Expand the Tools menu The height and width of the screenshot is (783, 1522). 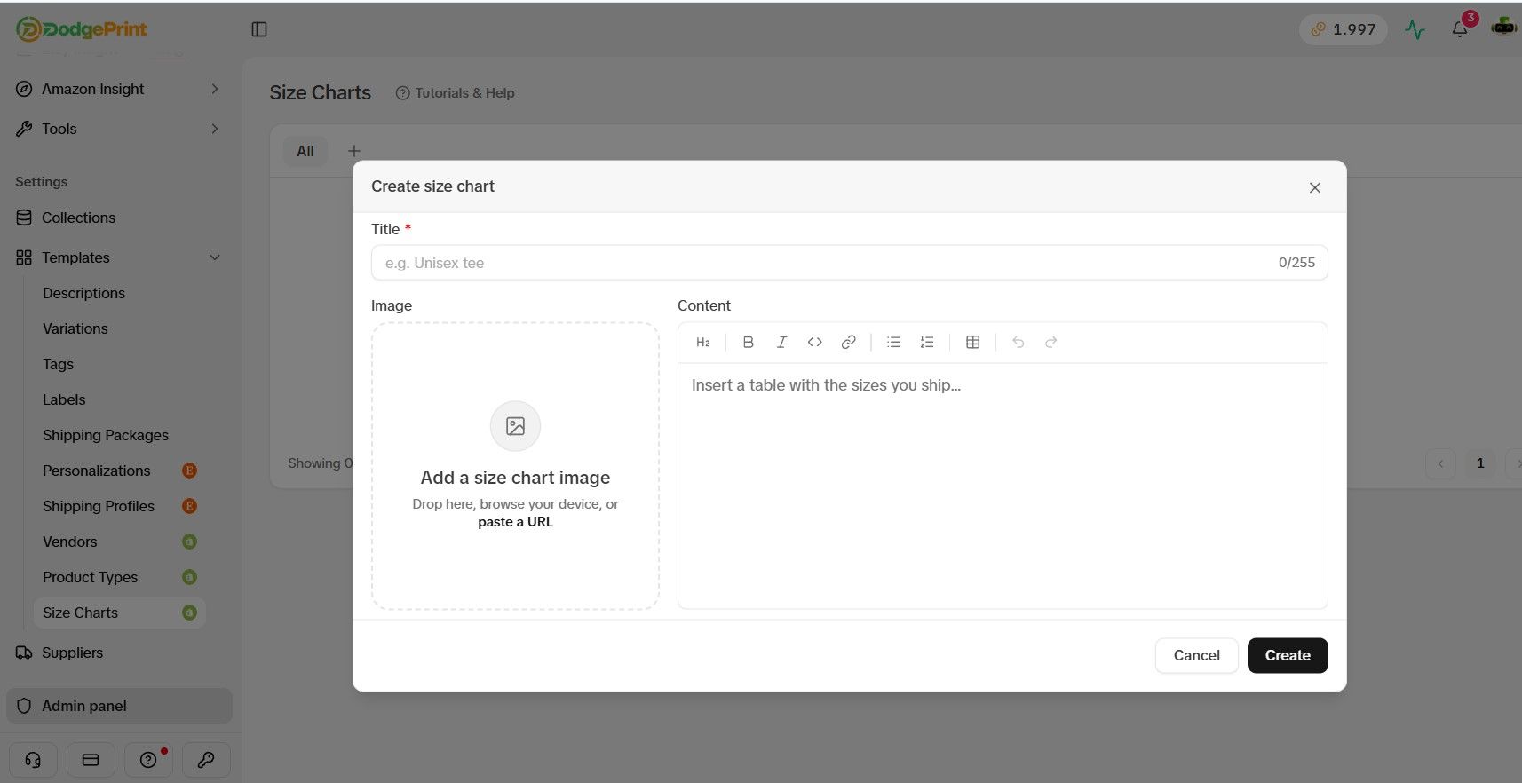click(118, 129)
